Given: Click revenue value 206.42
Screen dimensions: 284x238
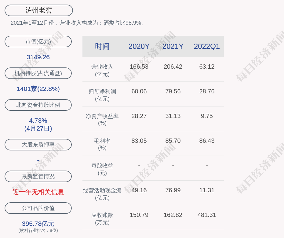Looking at the screenshot, I should point(173,67).
